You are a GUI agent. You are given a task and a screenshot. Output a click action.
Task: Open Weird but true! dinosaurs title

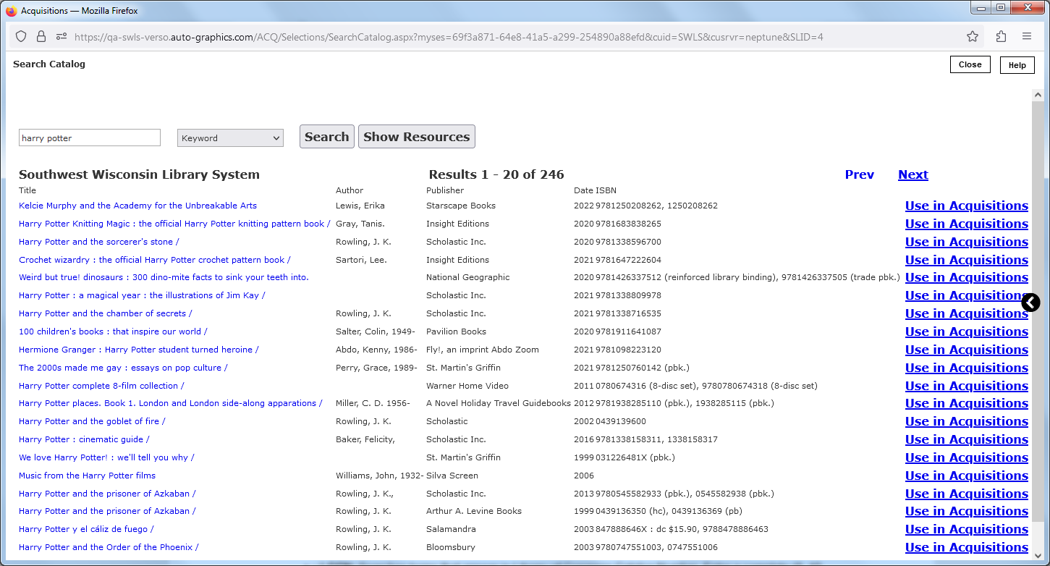pyautogui.click(x=164, y=277)
